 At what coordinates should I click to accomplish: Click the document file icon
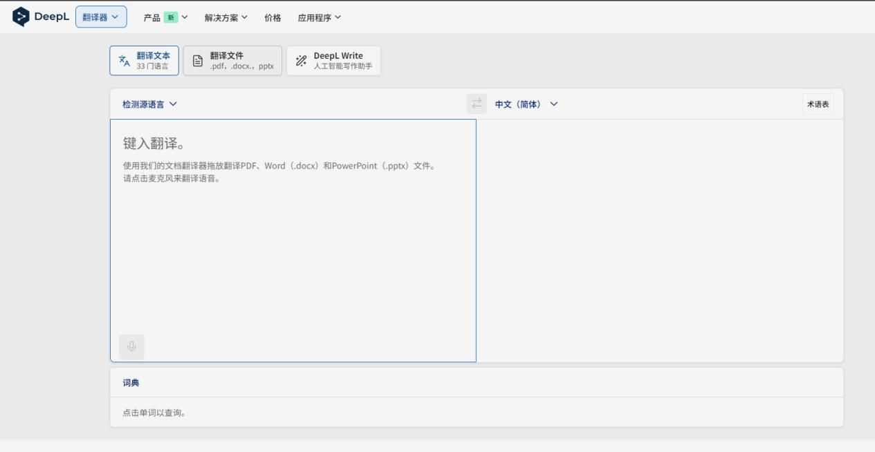(198, 61)
